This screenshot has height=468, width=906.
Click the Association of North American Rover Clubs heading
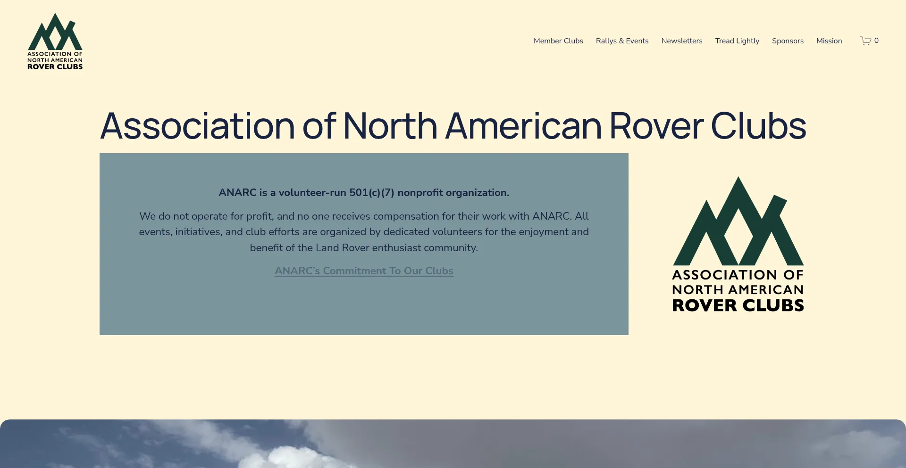click(x=453, y=126)
